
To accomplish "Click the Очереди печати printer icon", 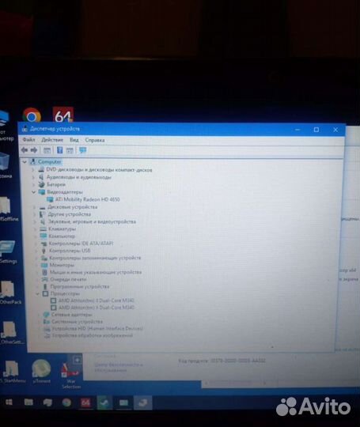I will tap(45, 279).
